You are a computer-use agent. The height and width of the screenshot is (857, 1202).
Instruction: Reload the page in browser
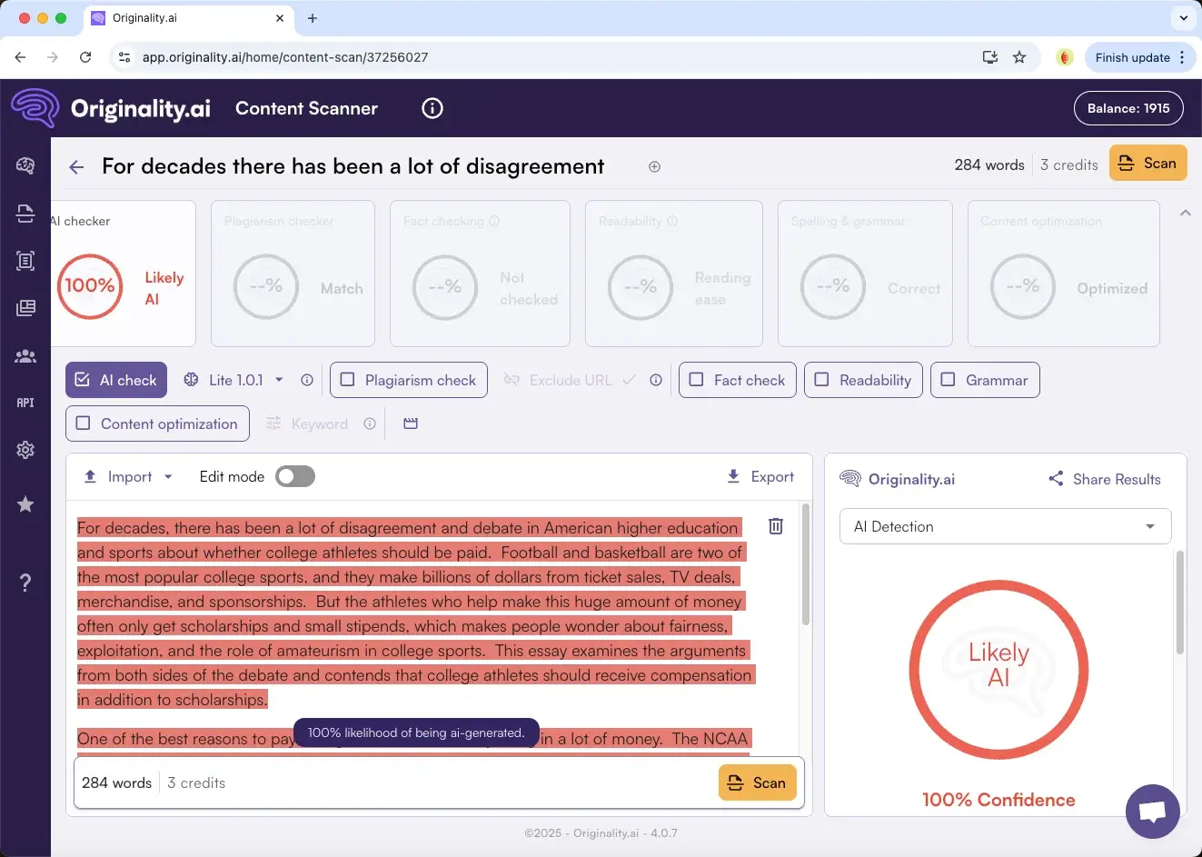85,57
